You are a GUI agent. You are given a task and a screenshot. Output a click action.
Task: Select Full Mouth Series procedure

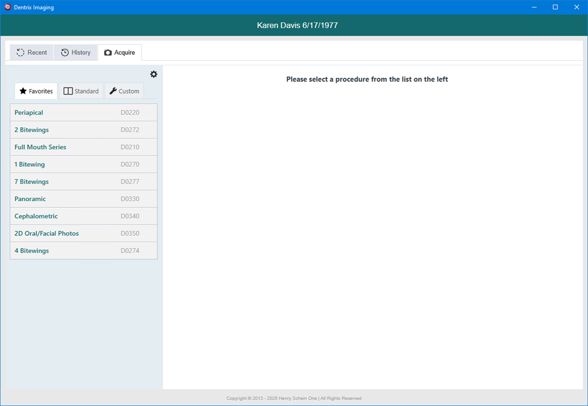(x=83, y=147)
